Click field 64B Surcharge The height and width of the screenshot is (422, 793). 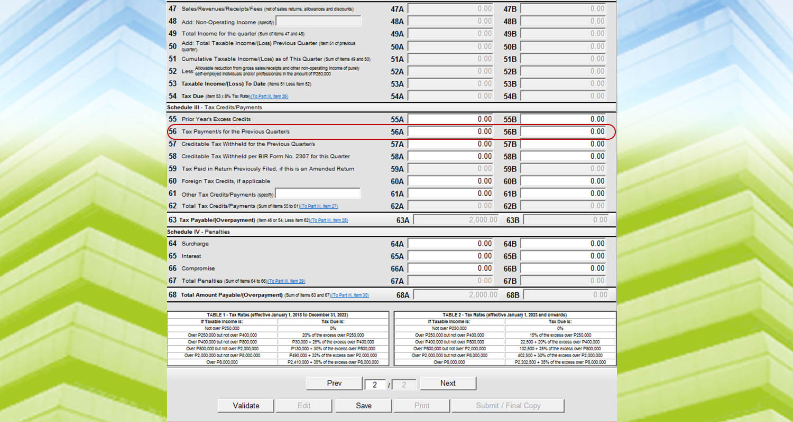[x=564, y=244]
